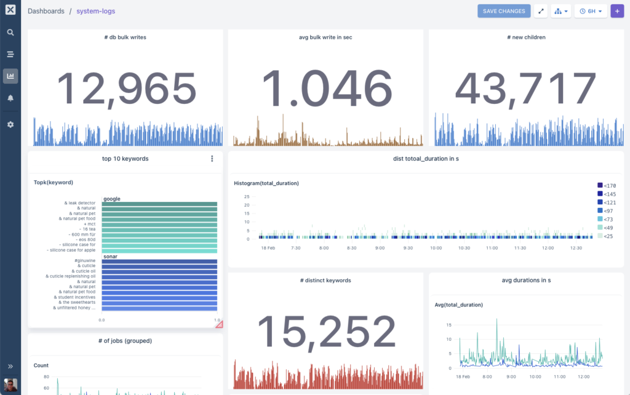630x395 pixels.
Task: Open the 6H time range dropdown
Action: 591,11
